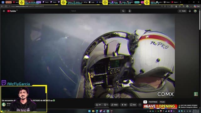Open more actions three-dot menu
This screenshot has height=113, width=201.
[x=140, y=105]
